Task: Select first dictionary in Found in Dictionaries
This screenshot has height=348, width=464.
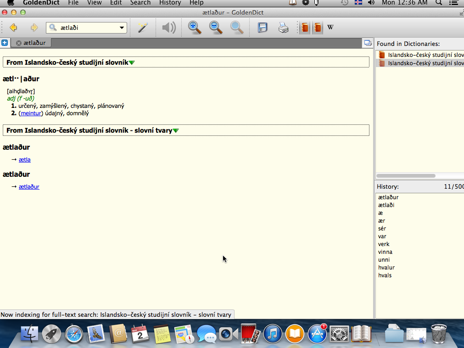Action: point(420,55)
